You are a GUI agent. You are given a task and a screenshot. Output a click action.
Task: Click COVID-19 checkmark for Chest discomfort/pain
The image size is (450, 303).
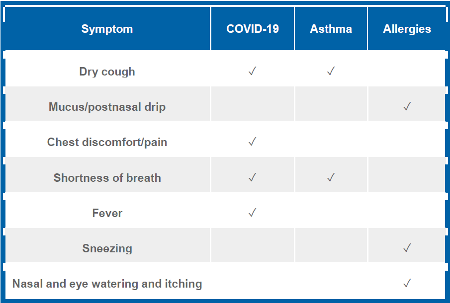click(252, 142)
